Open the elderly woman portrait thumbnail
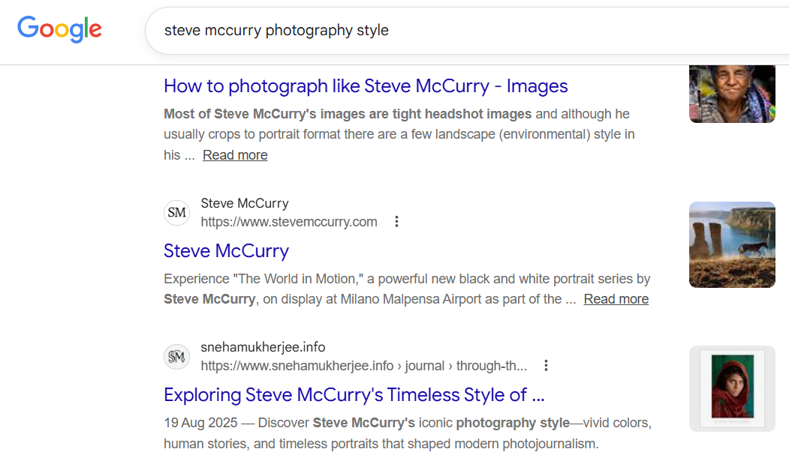This screenshot has width=789, height=473. click(x=731, y=94)
